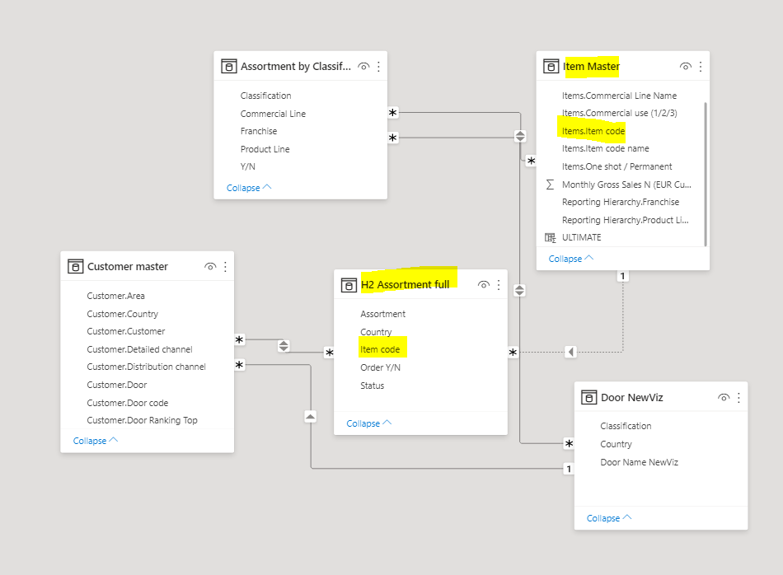Image resolution: width=783 pixels, height=575 pixels.
Task: Select the Order Y/N field
Action: point(381,367)
